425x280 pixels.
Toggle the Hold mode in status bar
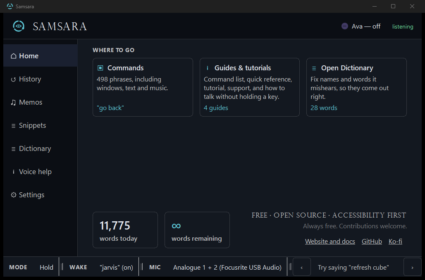tap(46, 267)
